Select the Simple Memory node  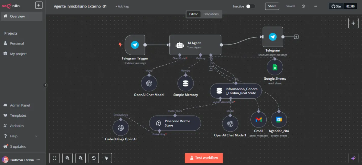point(186,84)
